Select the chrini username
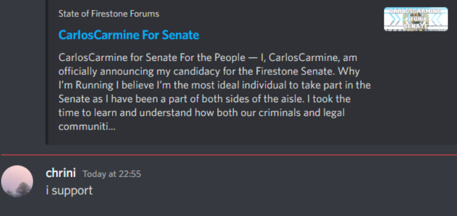 [60, 173]
